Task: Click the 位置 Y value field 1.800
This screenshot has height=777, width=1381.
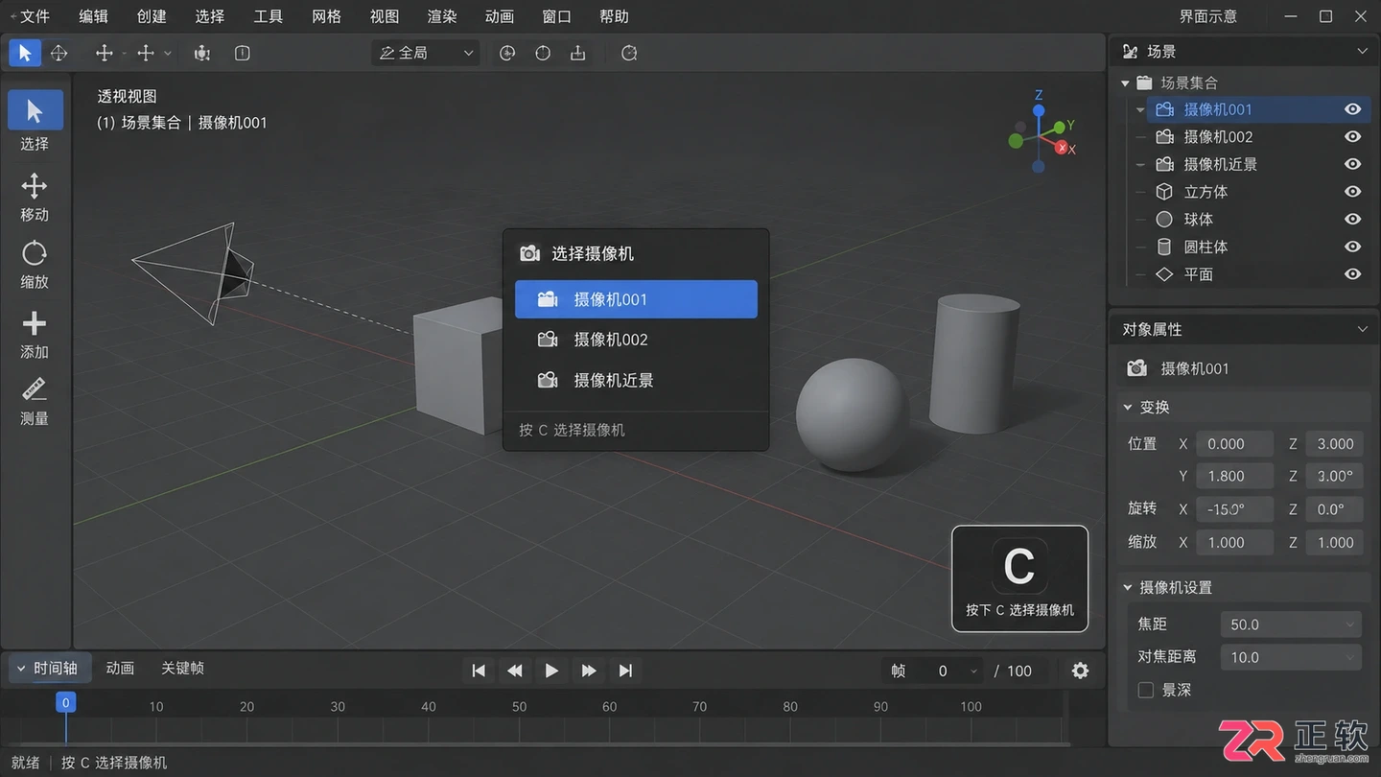Action: coord(1234,477)
